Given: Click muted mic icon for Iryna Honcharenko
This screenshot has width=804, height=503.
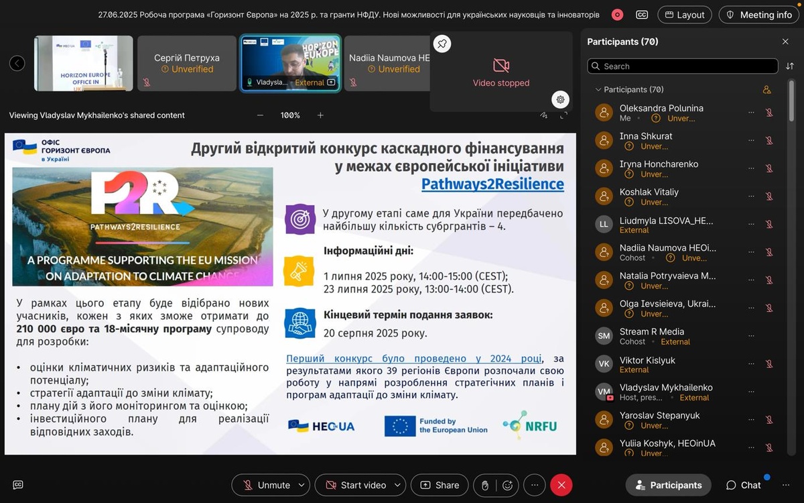Looking at the screenshot, I should 769,168.
